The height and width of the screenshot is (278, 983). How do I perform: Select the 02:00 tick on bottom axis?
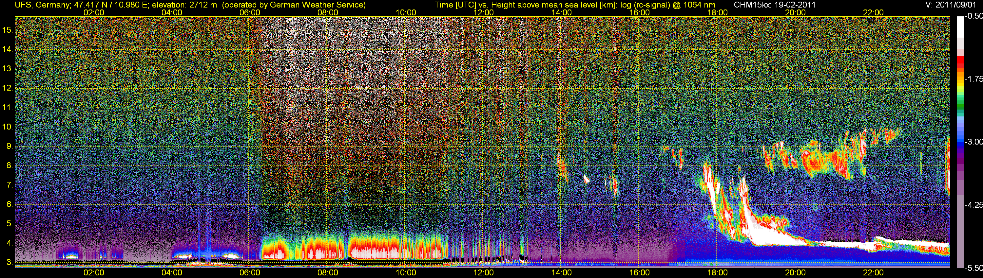[93, 273]
